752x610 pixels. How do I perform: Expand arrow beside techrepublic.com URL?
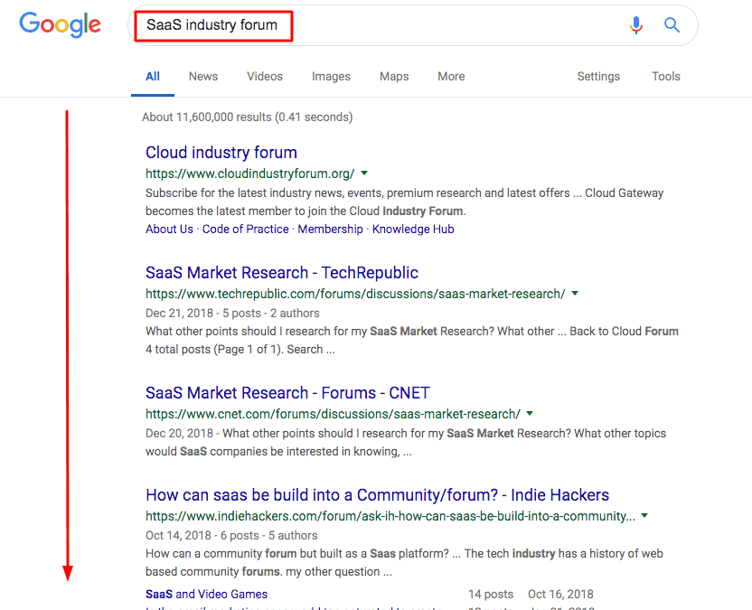pyautogui.click(x=575, y=293)
